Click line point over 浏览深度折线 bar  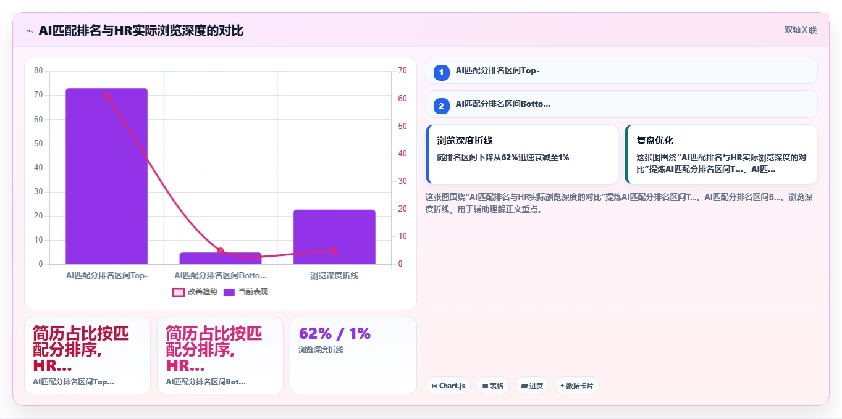(x=334, y=251)
